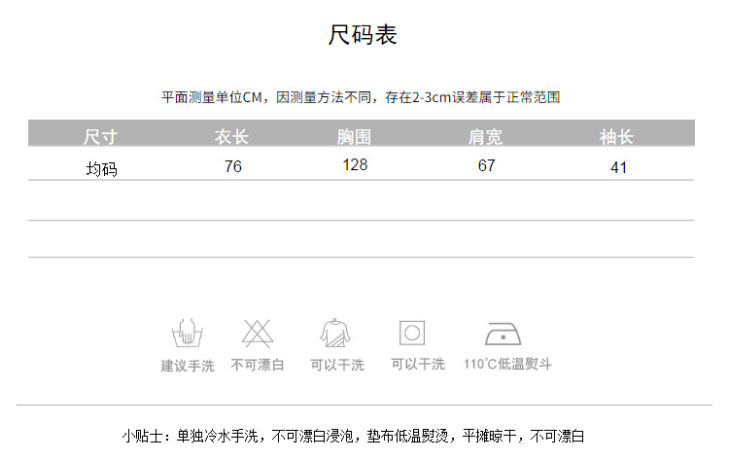Click the low temperature iron icon

click(505, 334)
